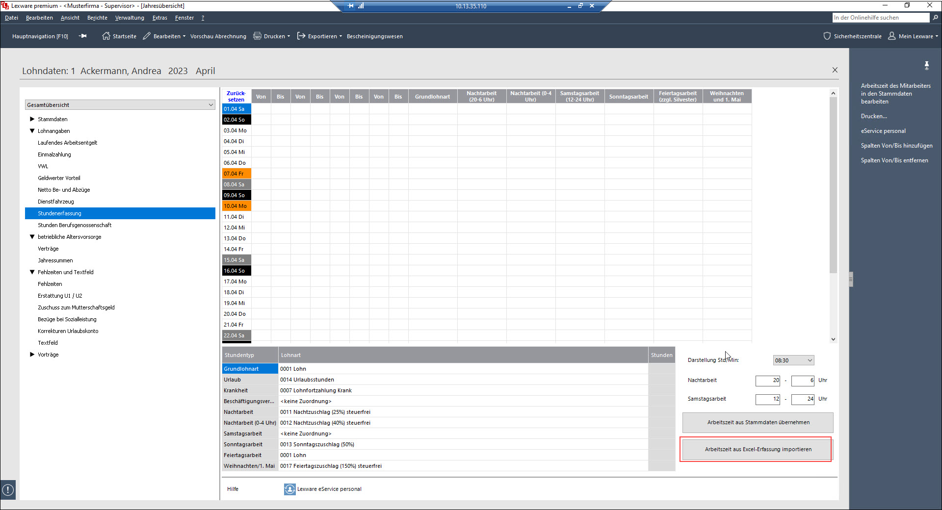The height and width of the screenshot is (510, 942).
Task: Select Dienstfahrzeug tree item
Action: point(56,202)
